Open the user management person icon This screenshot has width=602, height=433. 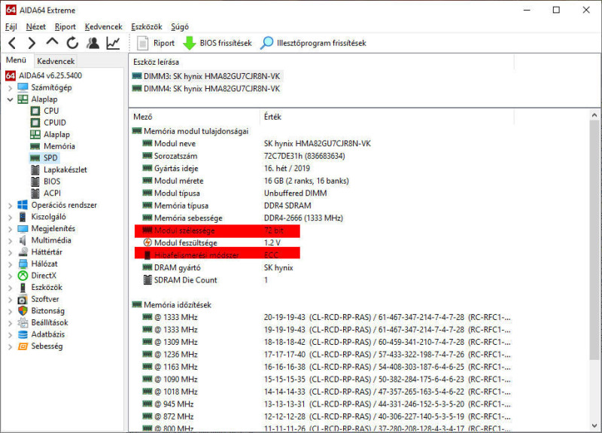click(93, 43)
